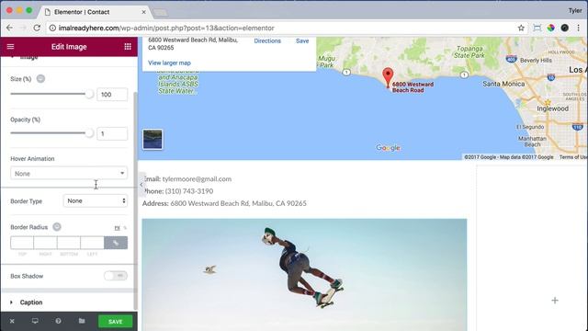Open the Chrome three-dot menu
This screenshot has height=331, width=588.
coord(579,28)
